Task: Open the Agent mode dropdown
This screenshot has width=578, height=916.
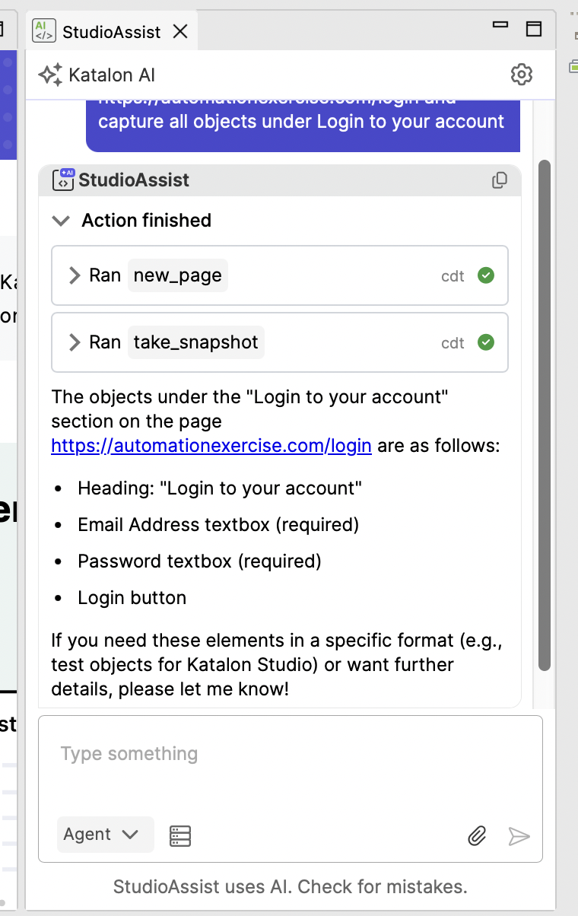Action: (x=105, y=835)
